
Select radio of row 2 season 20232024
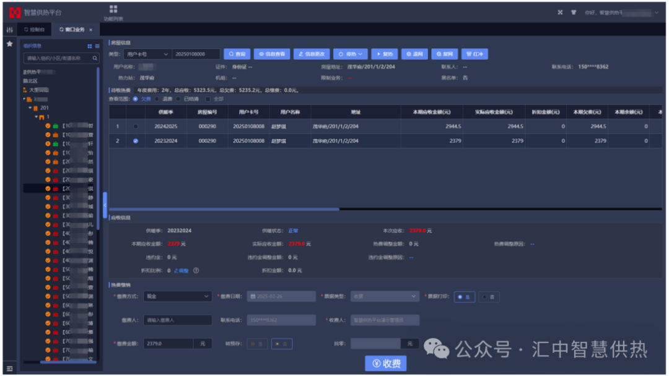point(135,141)
